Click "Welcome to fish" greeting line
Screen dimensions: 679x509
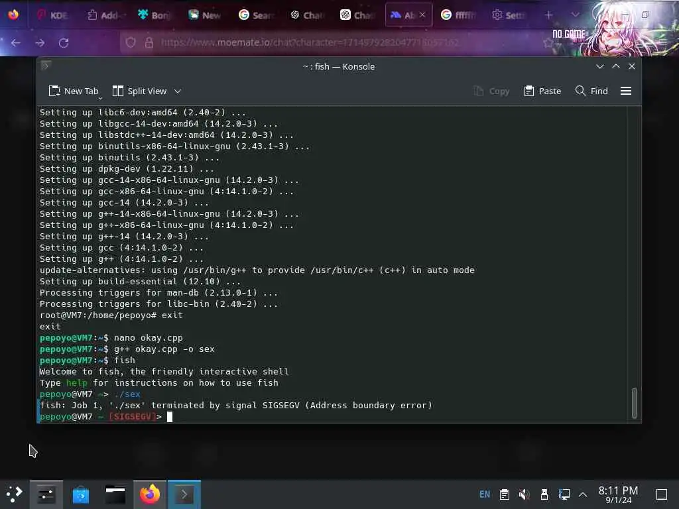pos(164,371)
